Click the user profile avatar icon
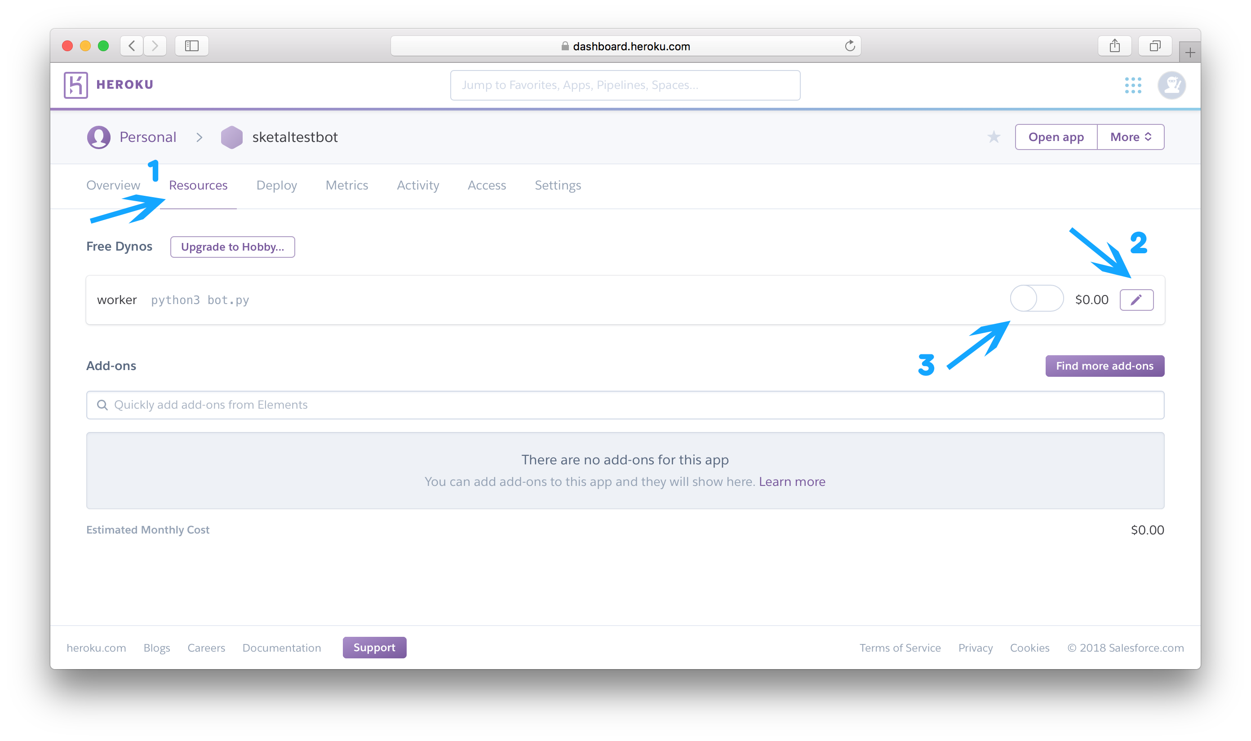 point(1171,85)
